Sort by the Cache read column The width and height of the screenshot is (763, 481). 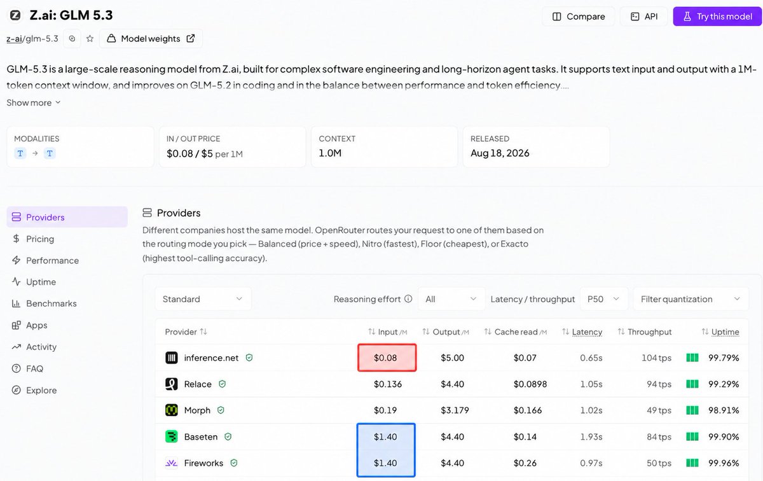515,331
